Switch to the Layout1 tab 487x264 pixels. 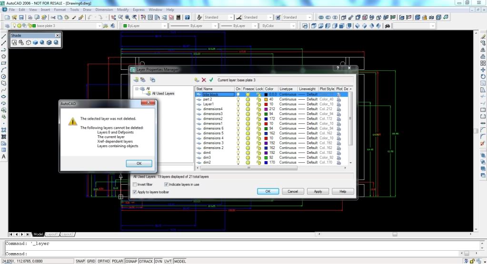[52, 234]
